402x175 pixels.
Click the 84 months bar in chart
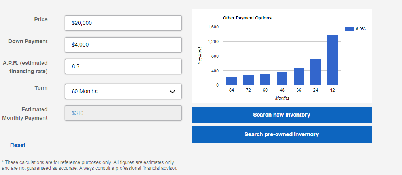tap(232, 81)
